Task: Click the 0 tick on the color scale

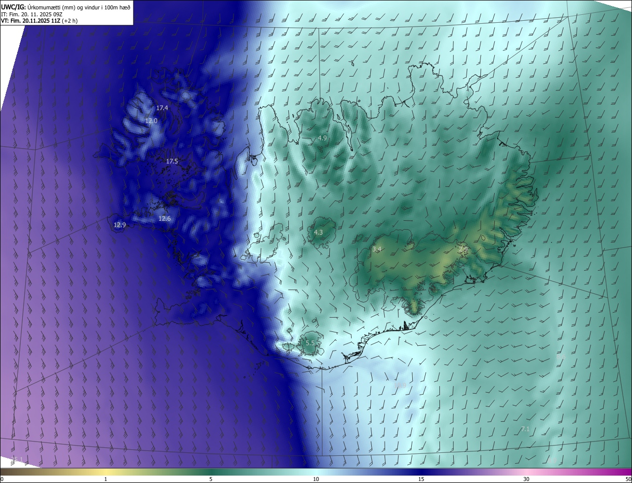Action: [x=1, y=479]
